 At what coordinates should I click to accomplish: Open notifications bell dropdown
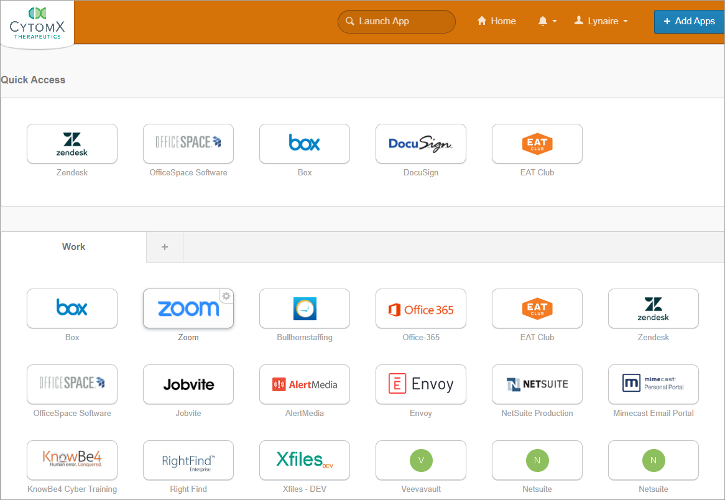pyautogui.click(x=547, y=21)
